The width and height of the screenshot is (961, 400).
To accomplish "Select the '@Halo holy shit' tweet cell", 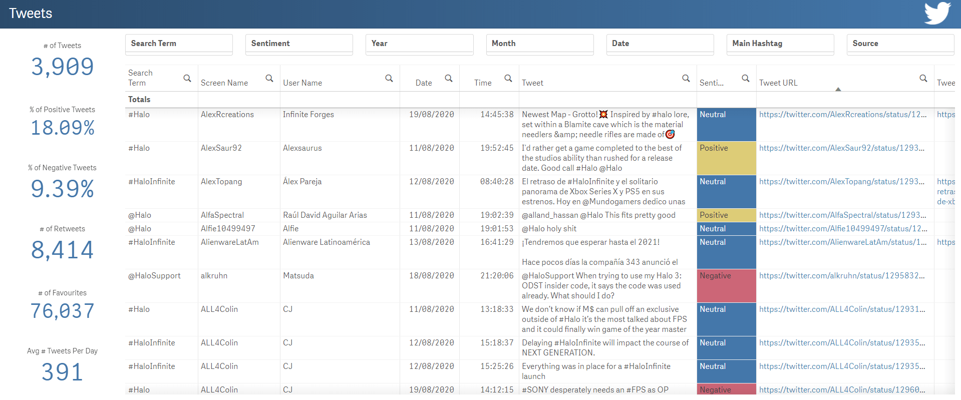I will coord(607,229).
